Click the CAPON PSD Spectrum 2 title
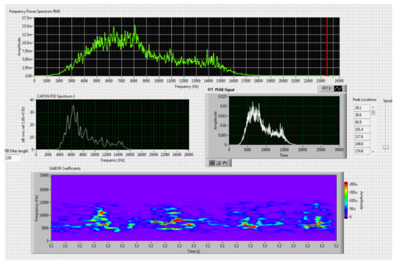This screenshot has width=397, height=264. 56,96
